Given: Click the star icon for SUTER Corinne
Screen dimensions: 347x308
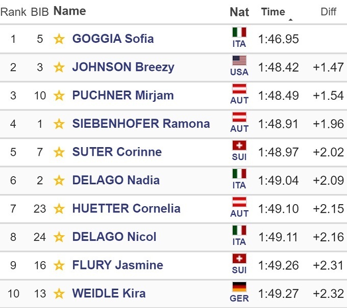Looking at the screenshot, I should click(x=59, y=152).
